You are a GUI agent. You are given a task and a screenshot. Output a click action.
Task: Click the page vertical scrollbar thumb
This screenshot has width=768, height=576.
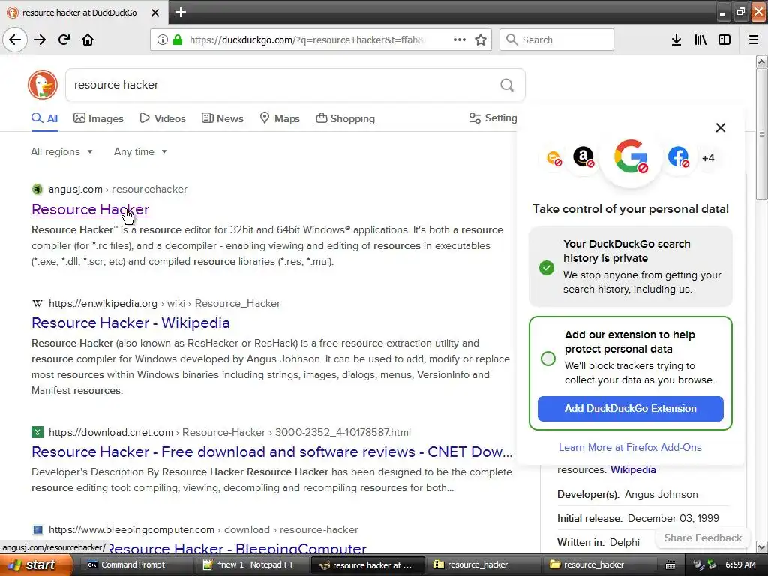(762, 134)
